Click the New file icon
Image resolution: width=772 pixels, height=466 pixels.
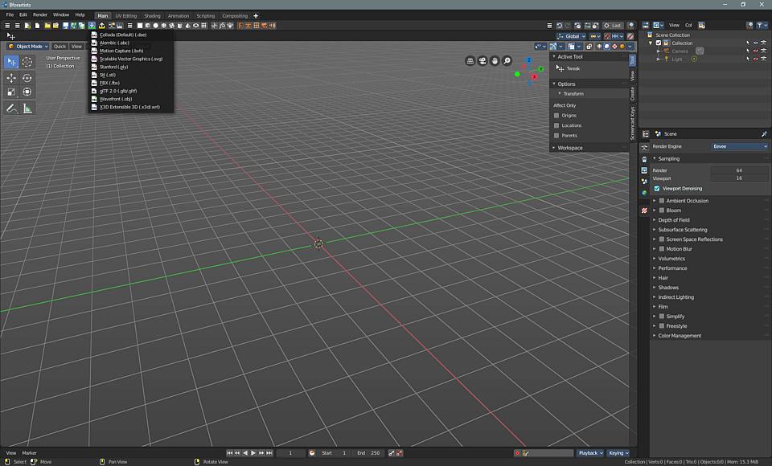(x=37, y=25)
